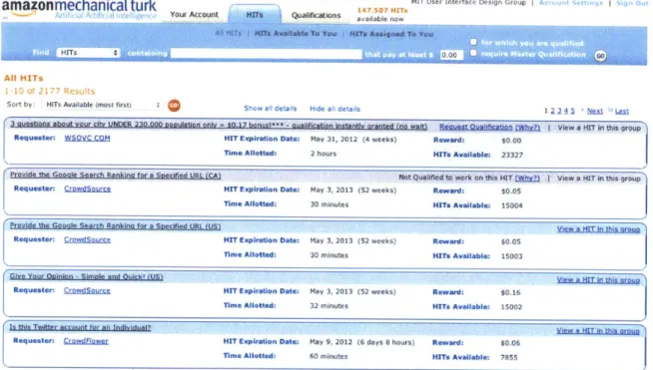This screenshot has width=653, height=370.
Task: Click the containing search text field
Action: point(267,54)
